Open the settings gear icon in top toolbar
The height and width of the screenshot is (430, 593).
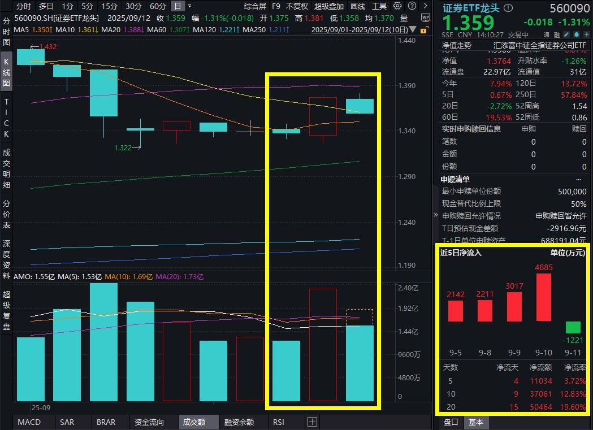click(x=397, y=6)
